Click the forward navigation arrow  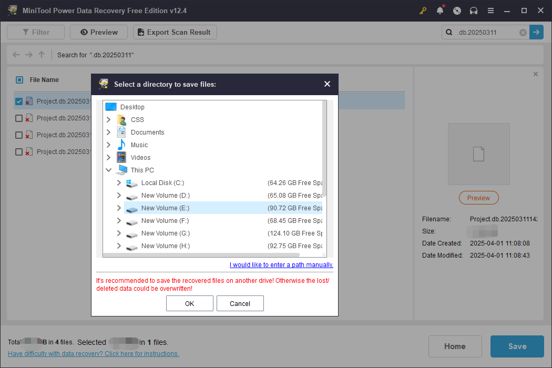coord(29,55)
